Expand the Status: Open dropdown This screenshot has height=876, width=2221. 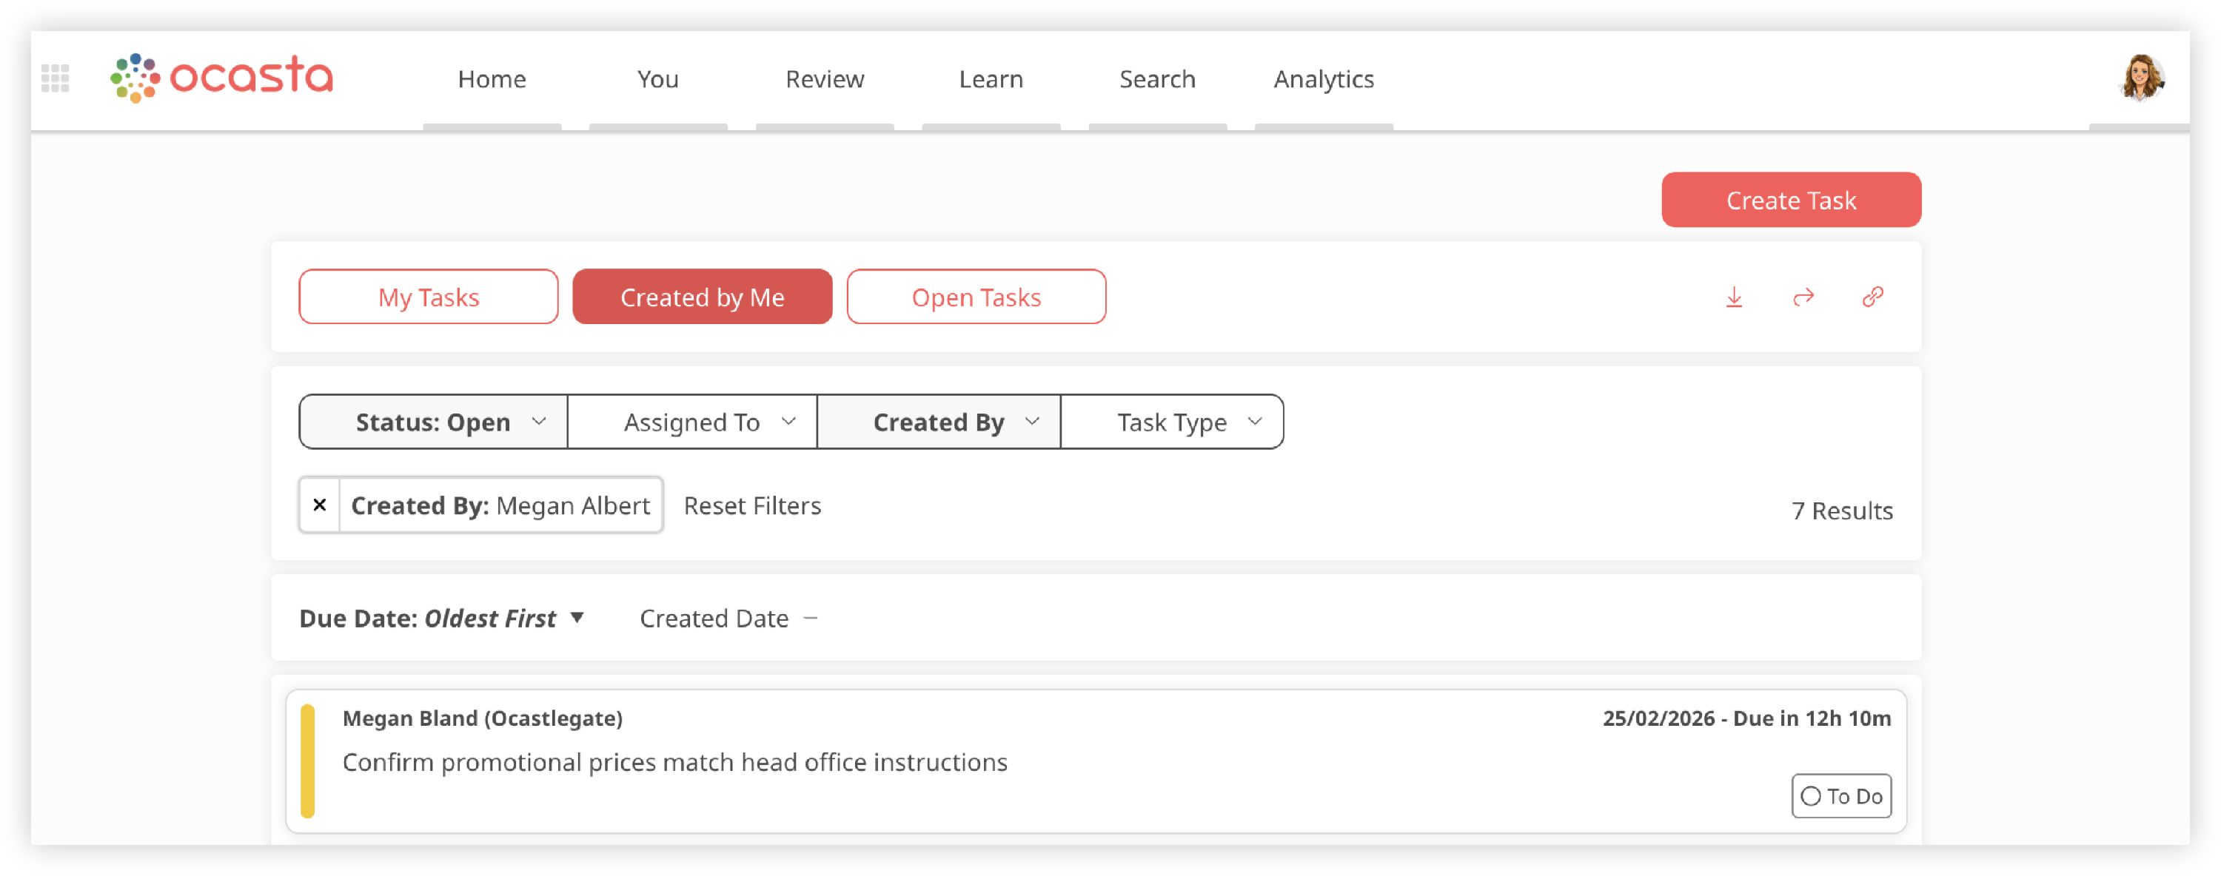pyautogui.click(x=434, y=422)
